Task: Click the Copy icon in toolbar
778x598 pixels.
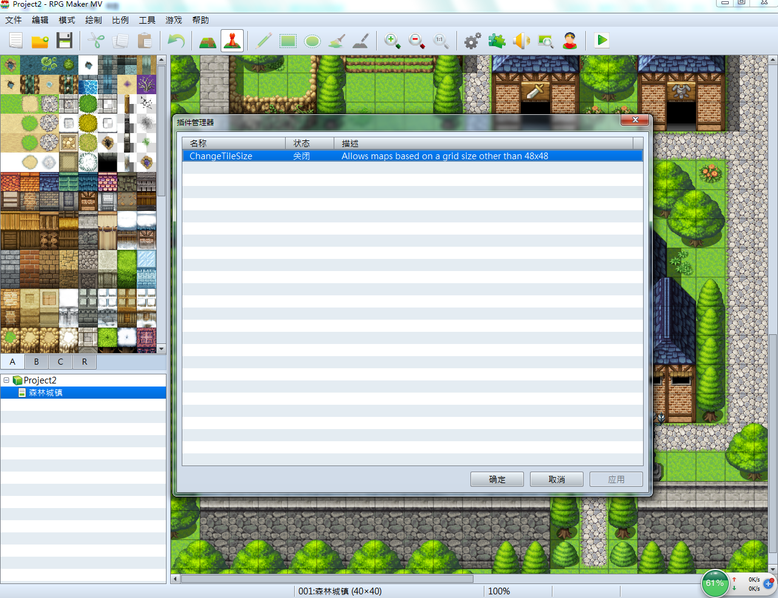Action: pos(120,41)
